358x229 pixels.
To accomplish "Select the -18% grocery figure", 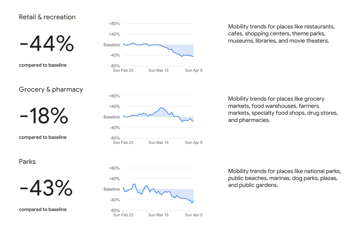I will [x=44, y=116].
